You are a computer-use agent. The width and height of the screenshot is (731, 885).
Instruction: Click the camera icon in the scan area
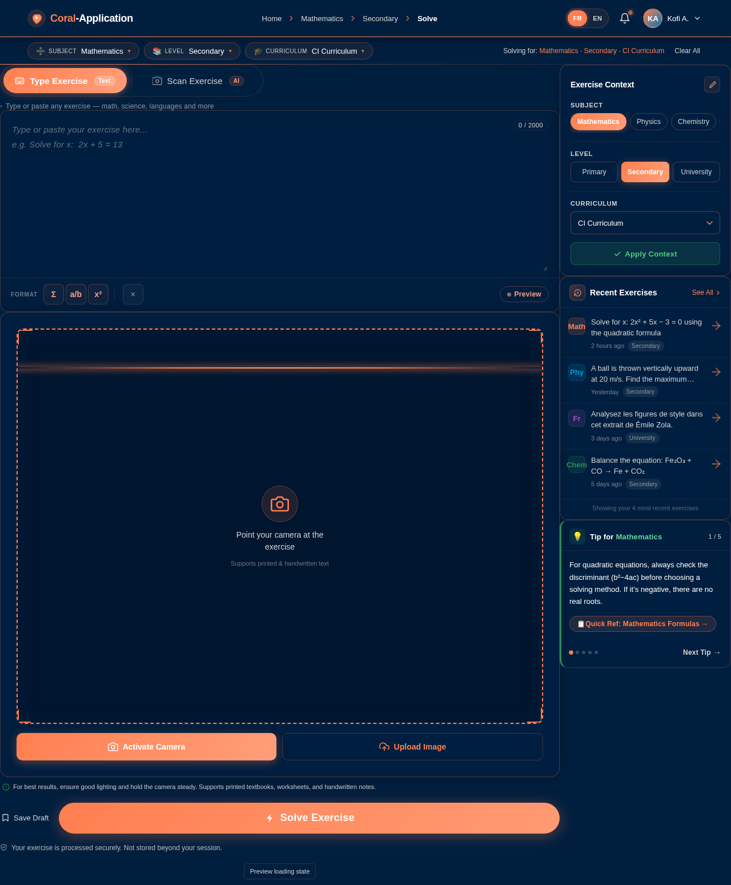click(x=279, y=504)
